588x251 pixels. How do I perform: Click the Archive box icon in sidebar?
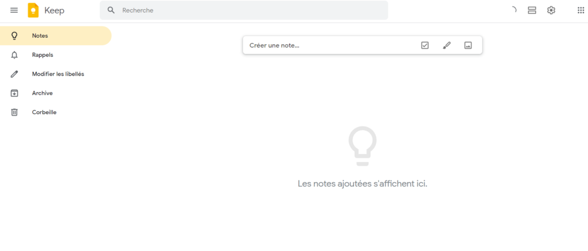(15, 93)
